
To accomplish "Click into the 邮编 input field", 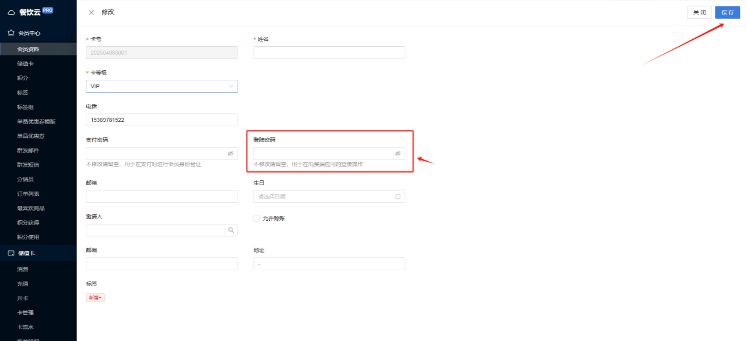I will point(162,264).
